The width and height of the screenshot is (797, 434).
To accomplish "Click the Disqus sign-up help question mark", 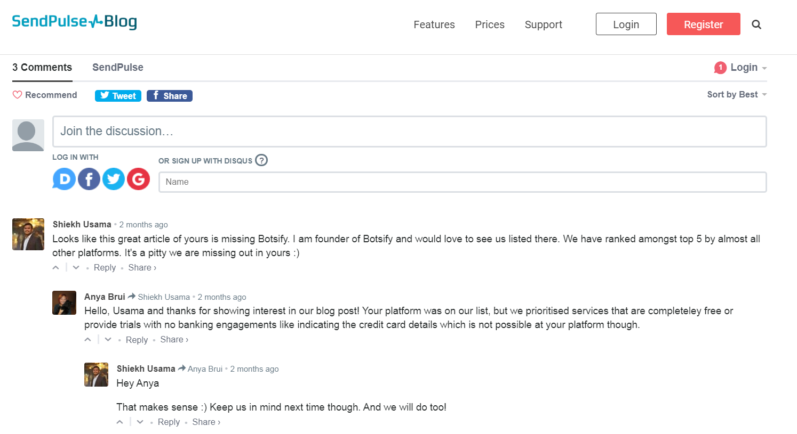I will pyautogui.click(x=261, y=160).
